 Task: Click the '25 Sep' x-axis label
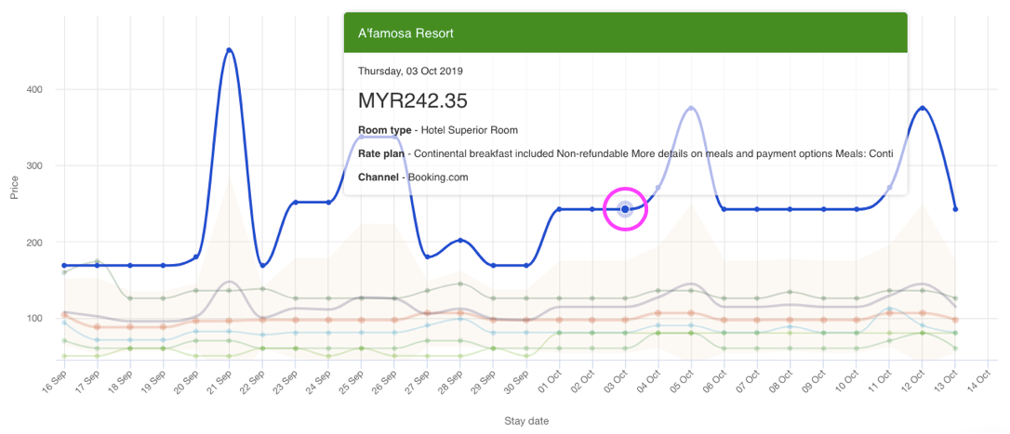[x=353, y=384]
